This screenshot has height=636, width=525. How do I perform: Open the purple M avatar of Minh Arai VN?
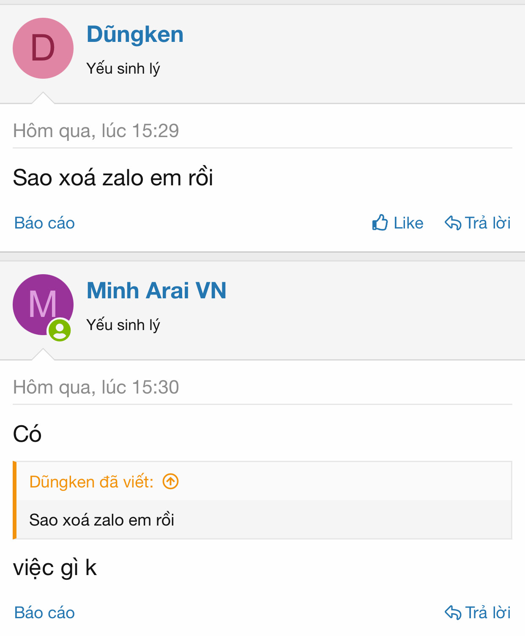43,305
